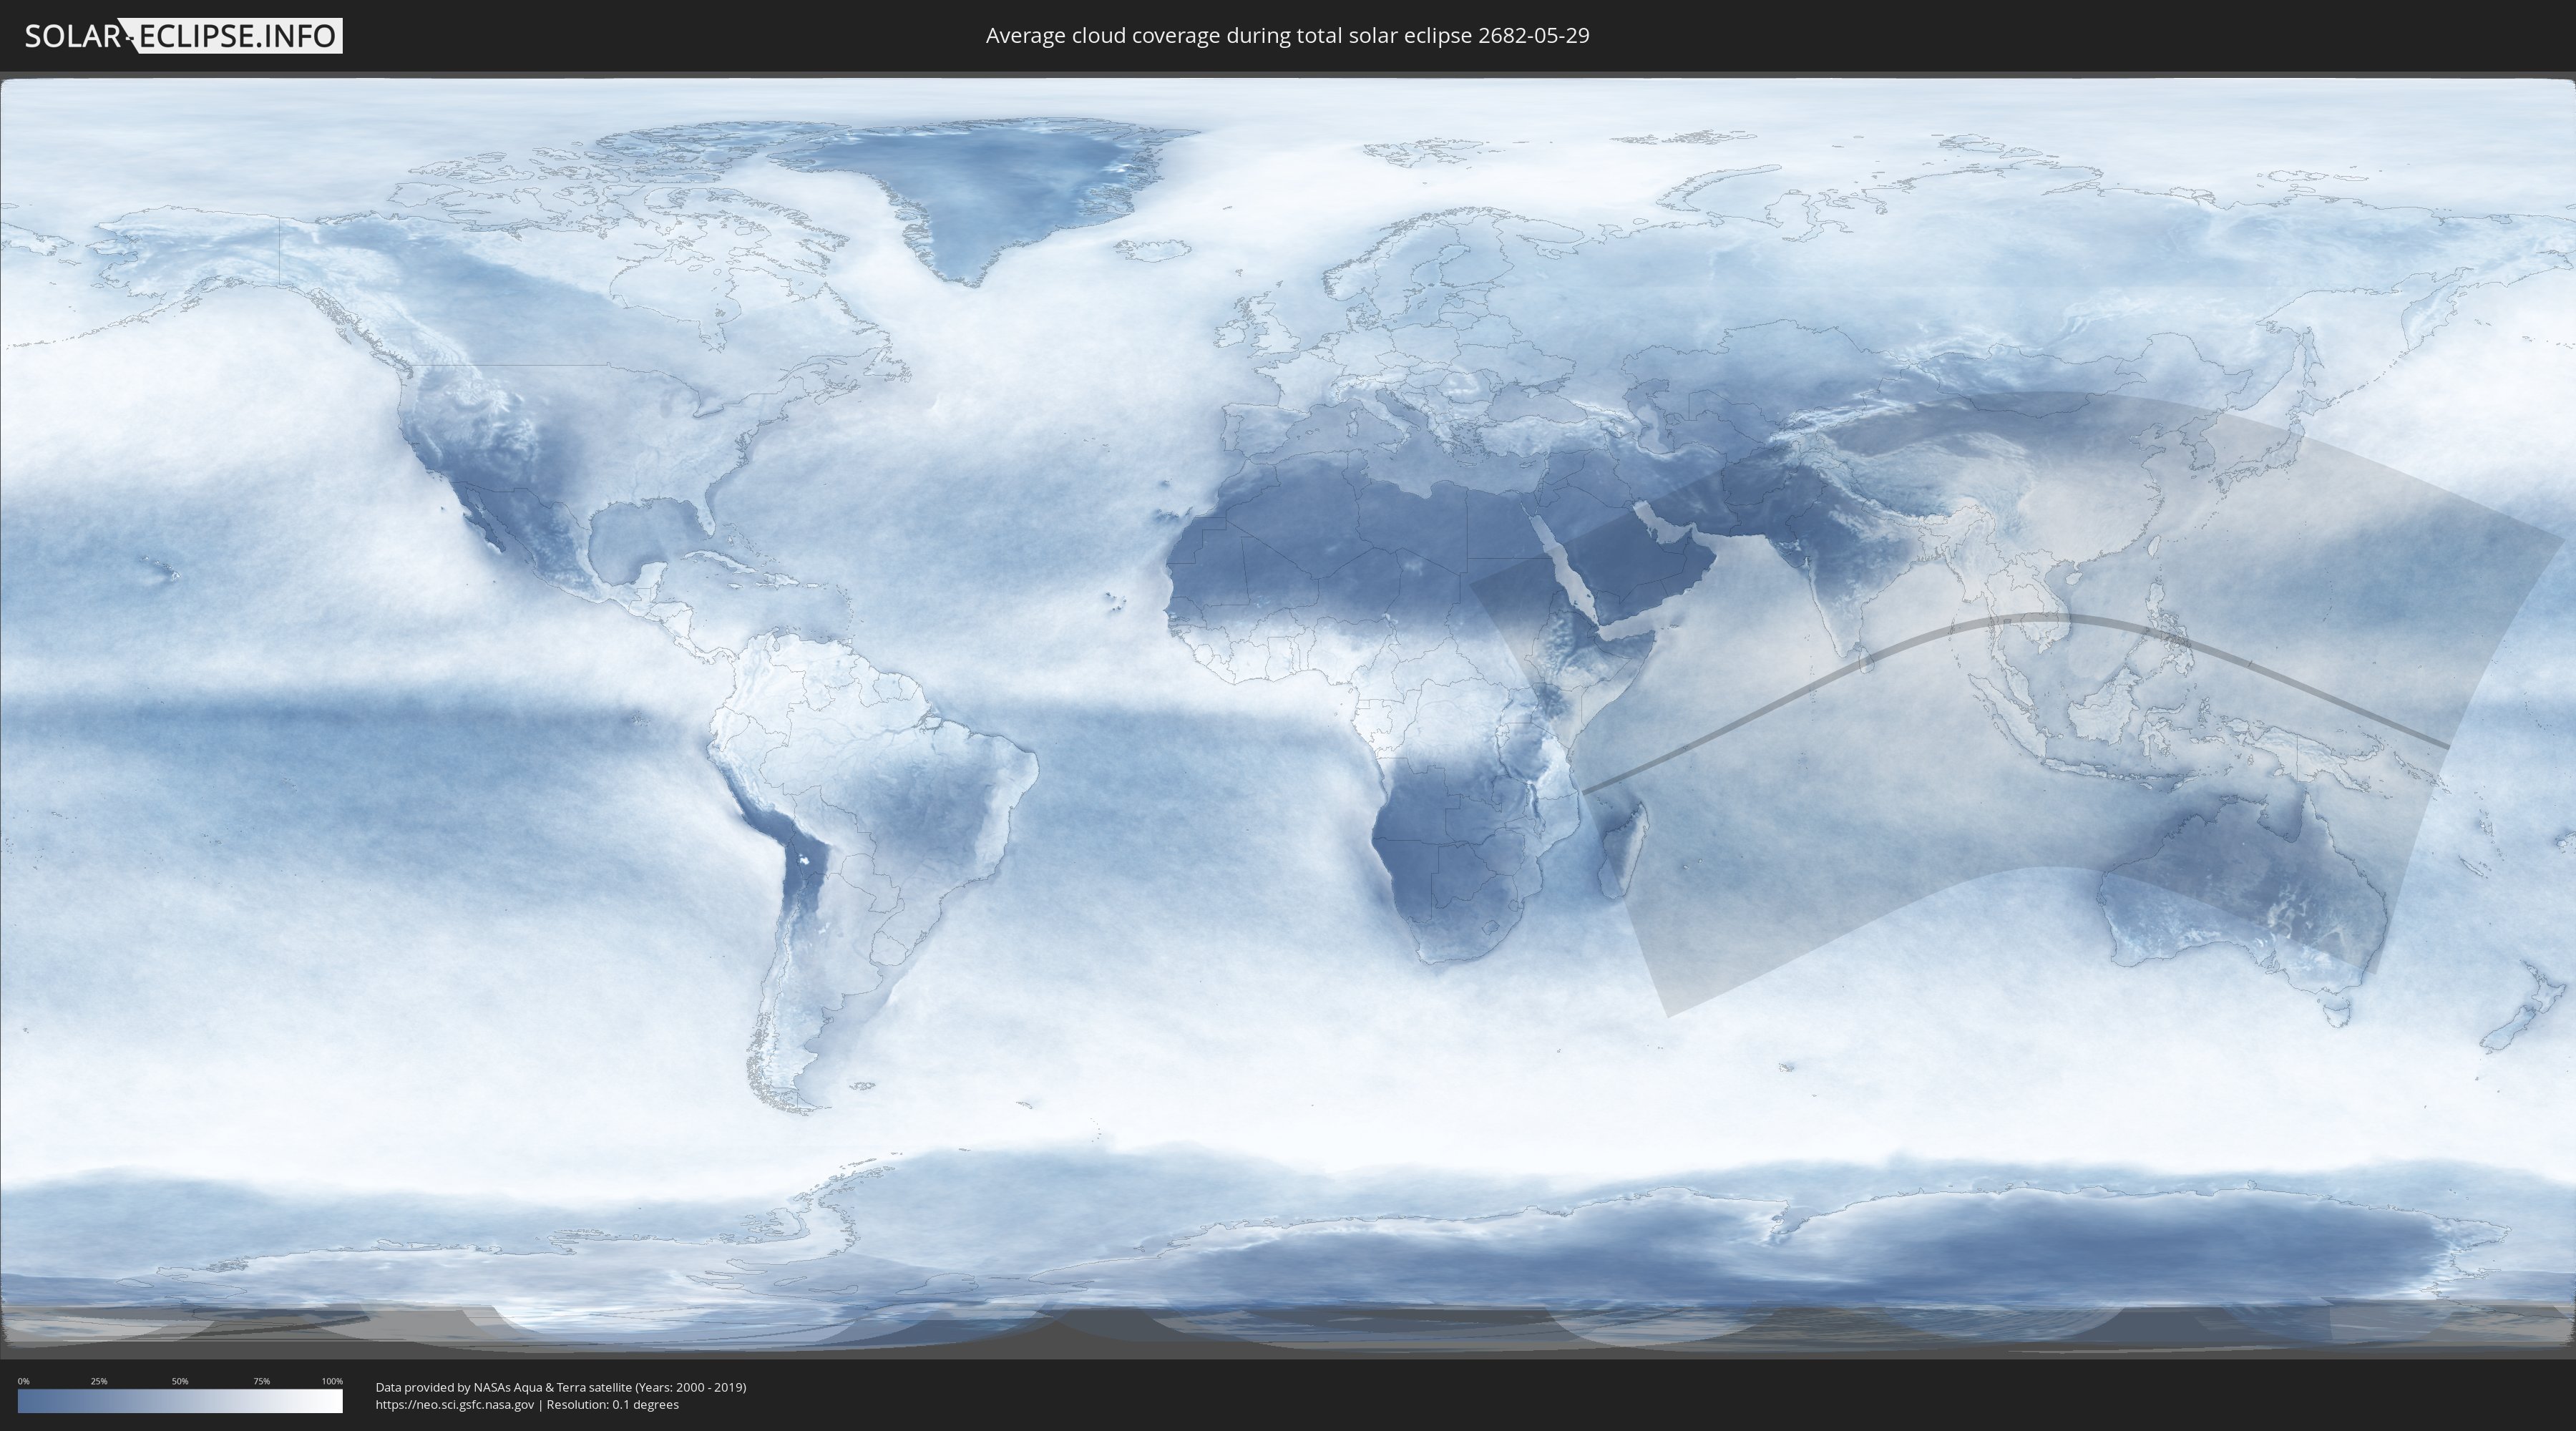Click 'Data provided by NASAs Aqua & Terra satellite' text

[x=503, y=1387]
